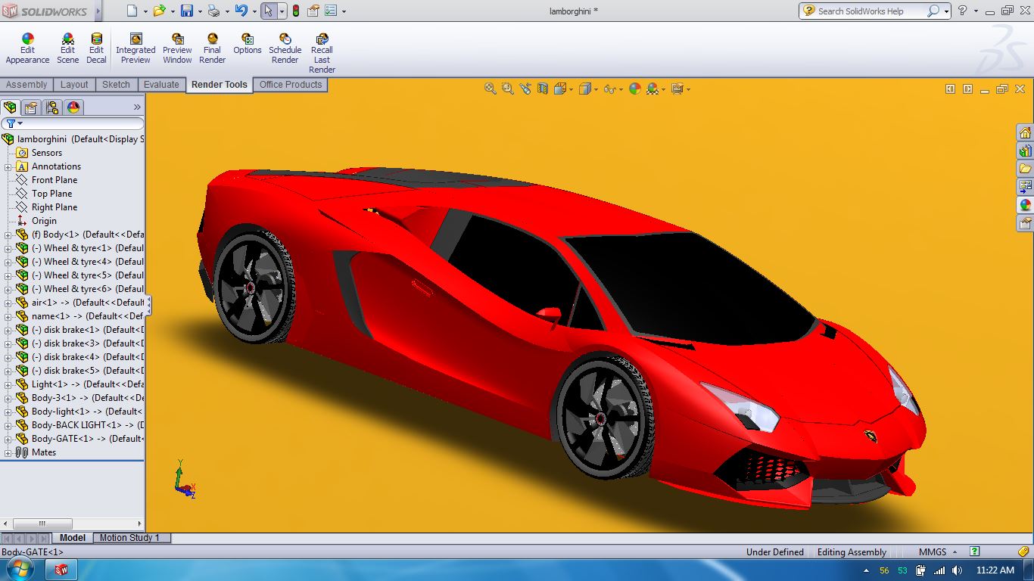Screen dimensions: 1034x581
Task: Expand the Mates folder
Action: (x=8, y=452)
